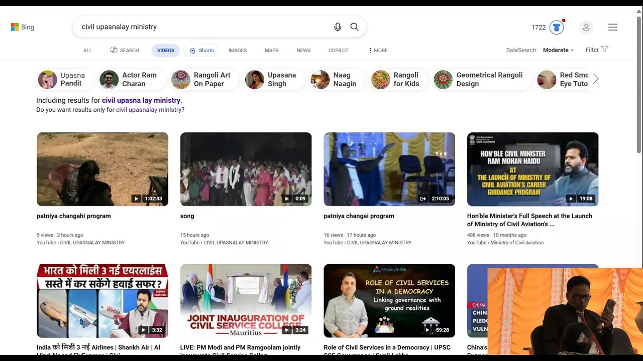Open the hamburger settings menu
Screen dimensions: 643x361
[x=613, y=27]
